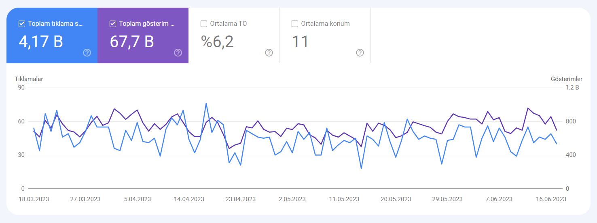This screenshot has height=223, width=597.
Task: Click the 2.05.2023 date label on axis
Action: pos(292,199)
